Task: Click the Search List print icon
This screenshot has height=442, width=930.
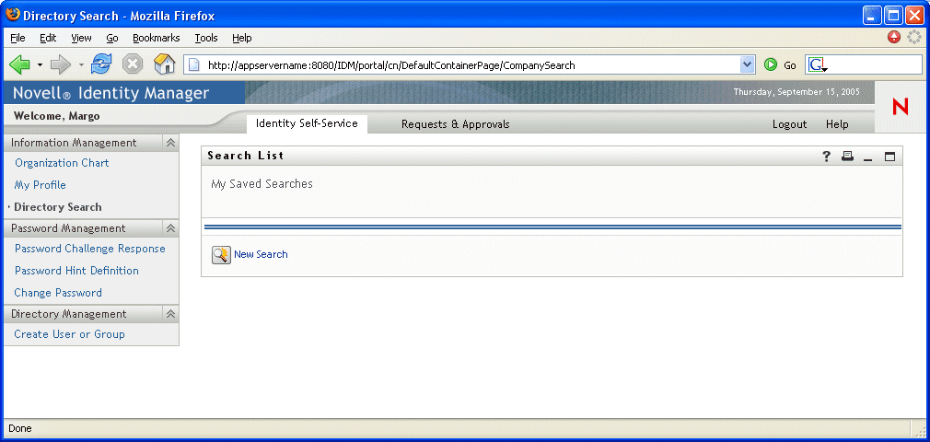Action: 847,156
